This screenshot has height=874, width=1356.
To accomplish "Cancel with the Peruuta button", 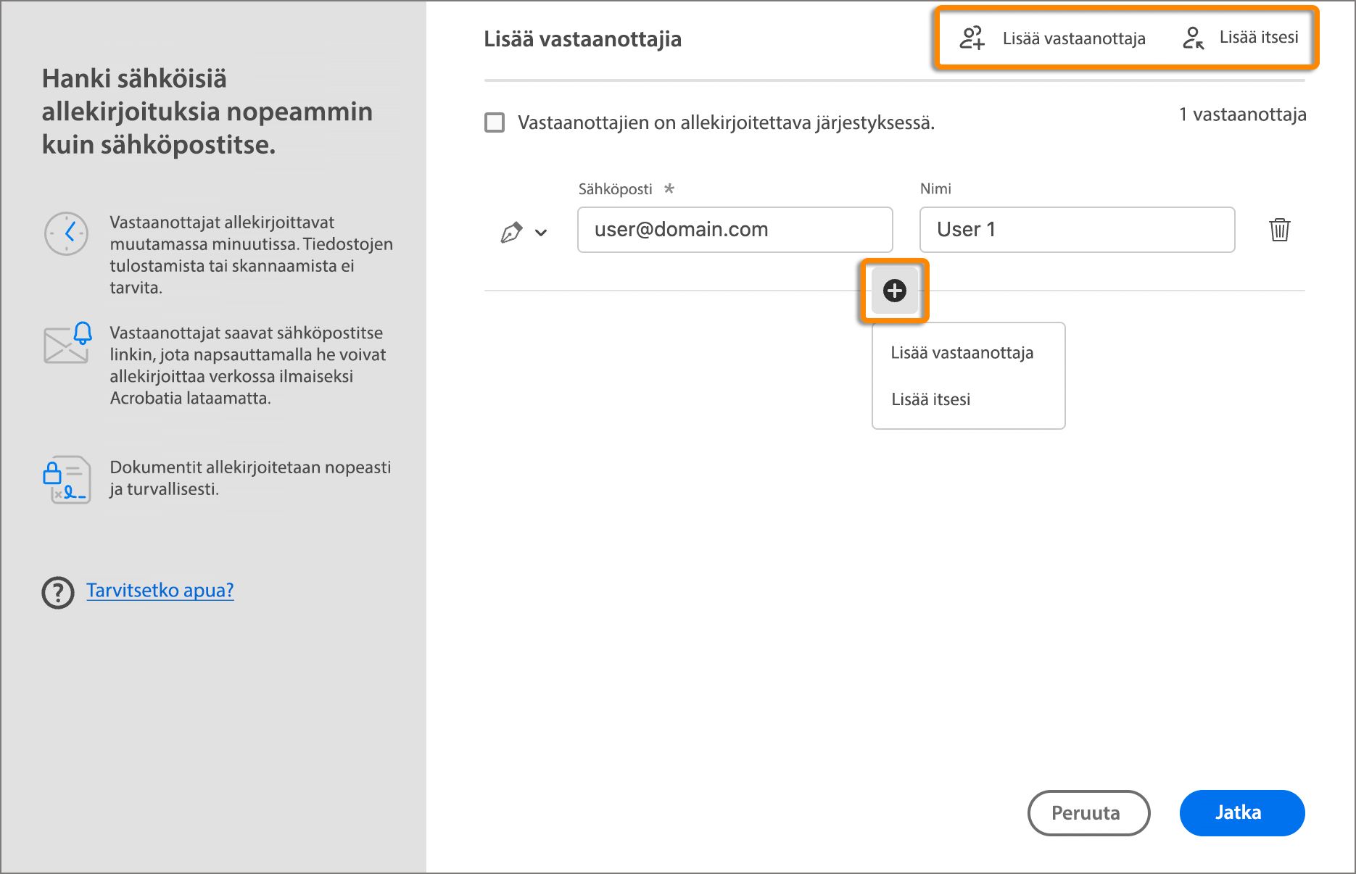I will click(x=1088, y=813).
